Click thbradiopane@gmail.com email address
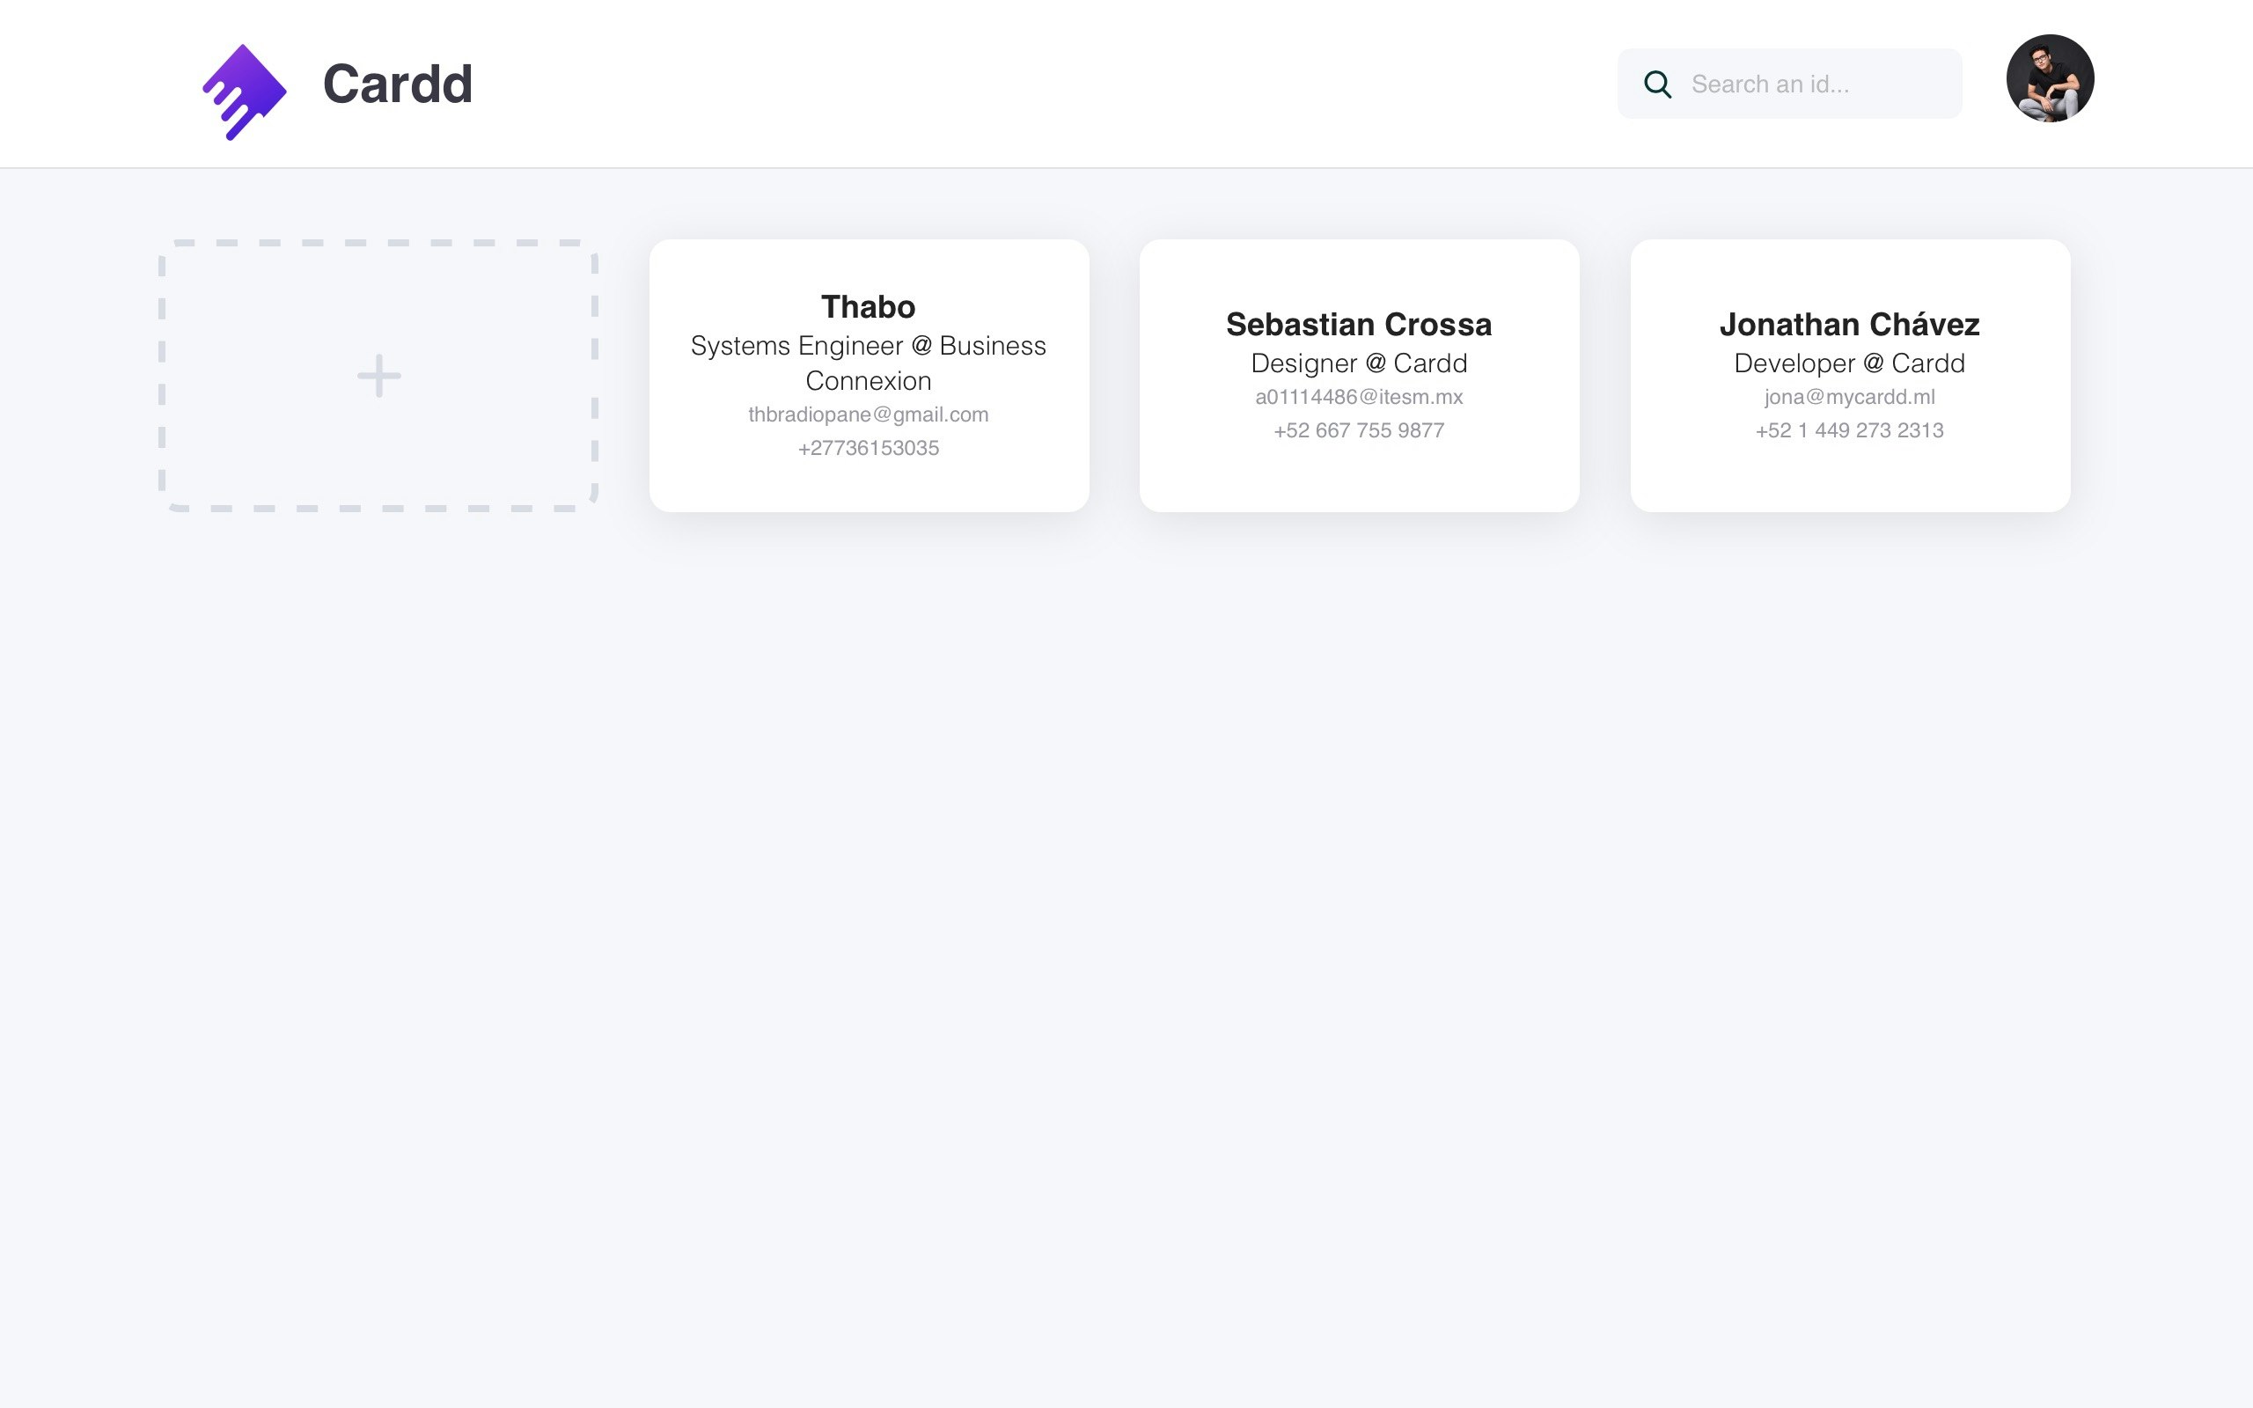The height and width of the screenshot is (1408, 2253). (868, 414)
